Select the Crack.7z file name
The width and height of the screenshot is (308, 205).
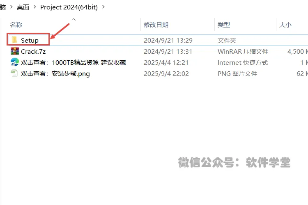coord(33,51)
